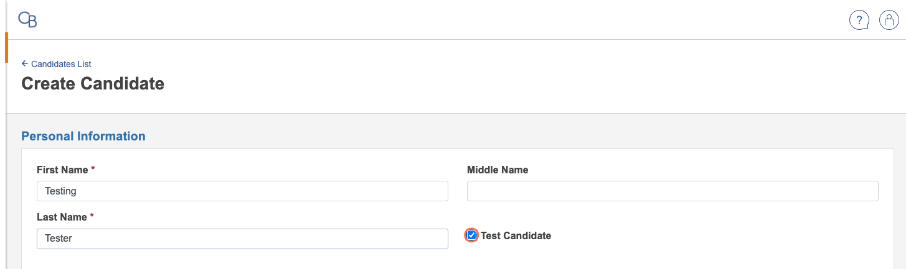Click the Last Name field label
The height and width of the screenshot is (269, 906).
pos(61,217)
